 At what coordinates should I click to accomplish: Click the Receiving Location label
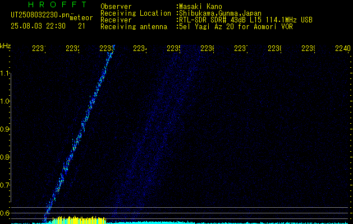(x=136, y=13)
